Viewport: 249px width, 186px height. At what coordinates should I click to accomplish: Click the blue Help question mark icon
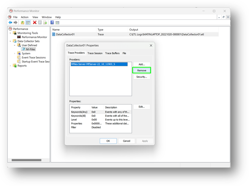52,22
